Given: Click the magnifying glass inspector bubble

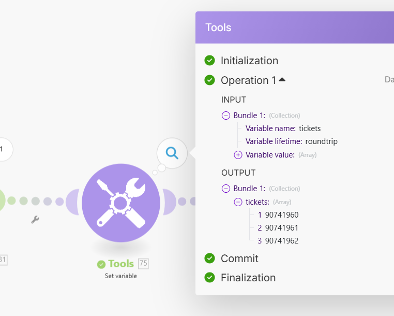Looking at the screenshot, I should (x=172, y=153).
